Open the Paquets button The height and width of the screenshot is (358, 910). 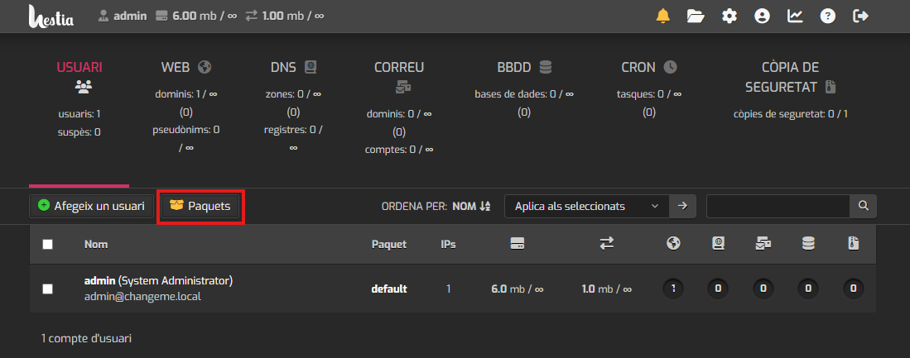(200, 206)
